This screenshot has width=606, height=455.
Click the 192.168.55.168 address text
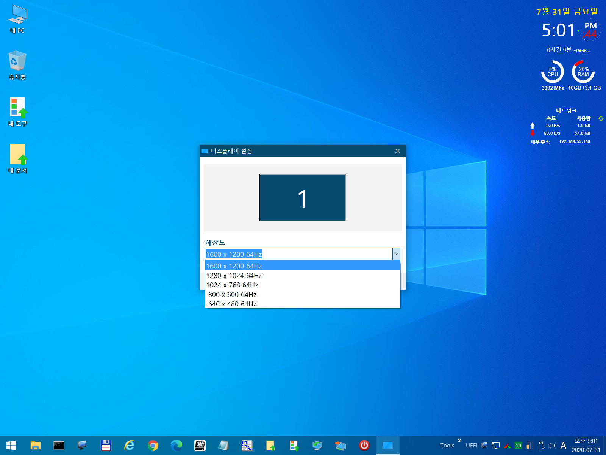[575, 141]
